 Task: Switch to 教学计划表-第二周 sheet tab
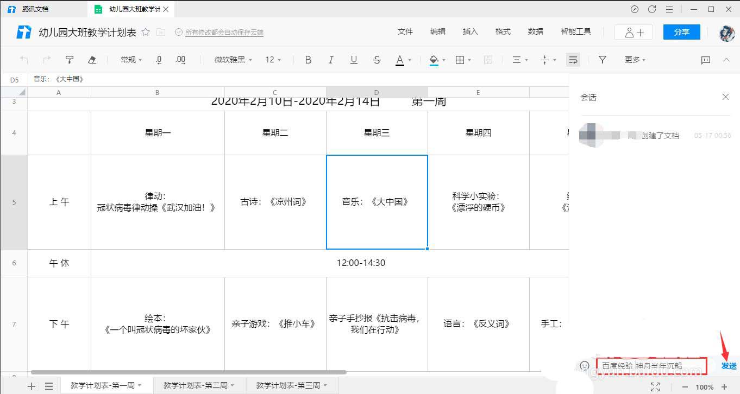tap(196, 385)
